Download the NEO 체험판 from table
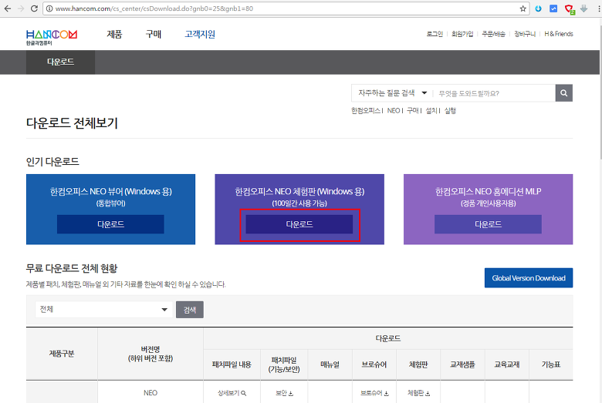Image resolution: width=602 pixels, height=403 pixels. click(418, 393)
